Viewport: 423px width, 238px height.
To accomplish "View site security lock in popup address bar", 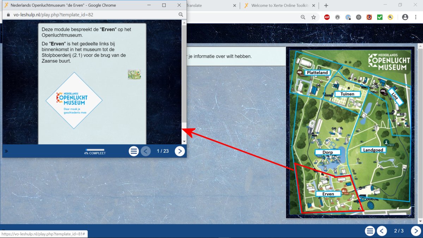I will pyautogui.click(x=8, y=15).
